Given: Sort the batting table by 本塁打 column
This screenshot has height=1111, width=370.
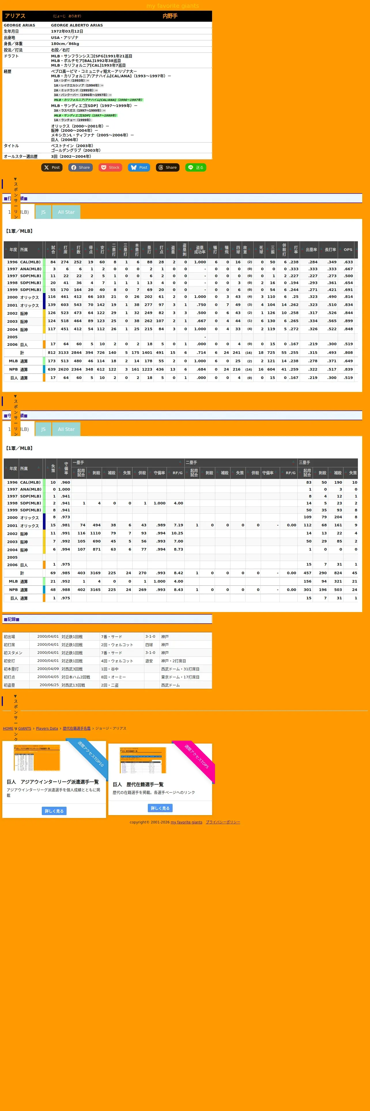Looking at the screenshot, I should (134, 250).
